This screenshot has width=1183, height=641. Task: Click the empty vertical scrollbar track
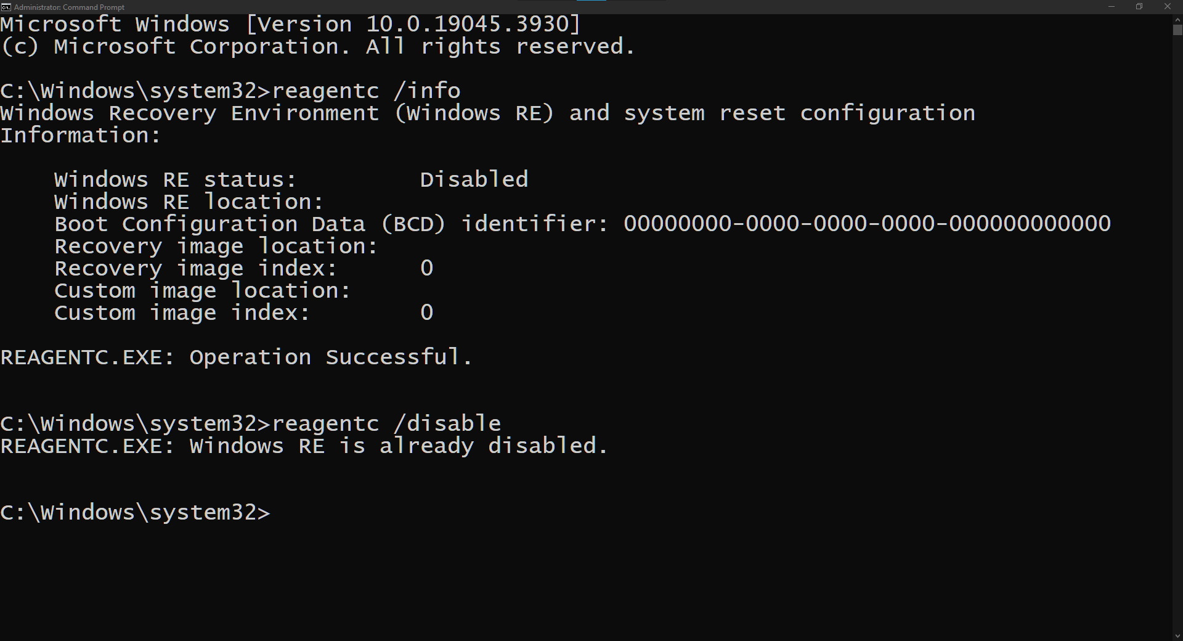tap(1177, 333)
